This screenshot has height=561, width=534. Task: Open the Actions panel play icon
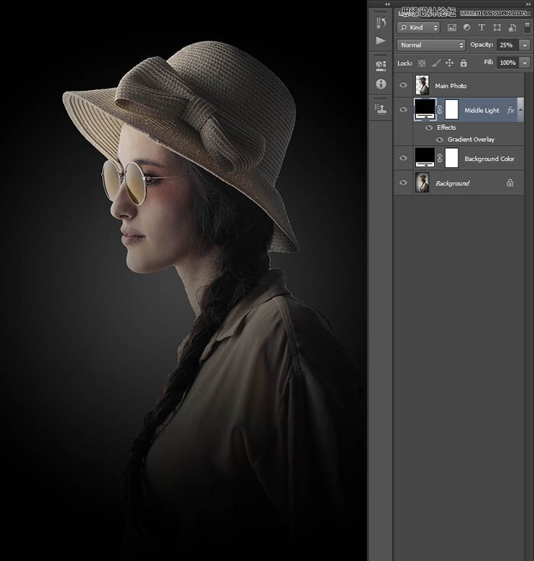[381, 41]
